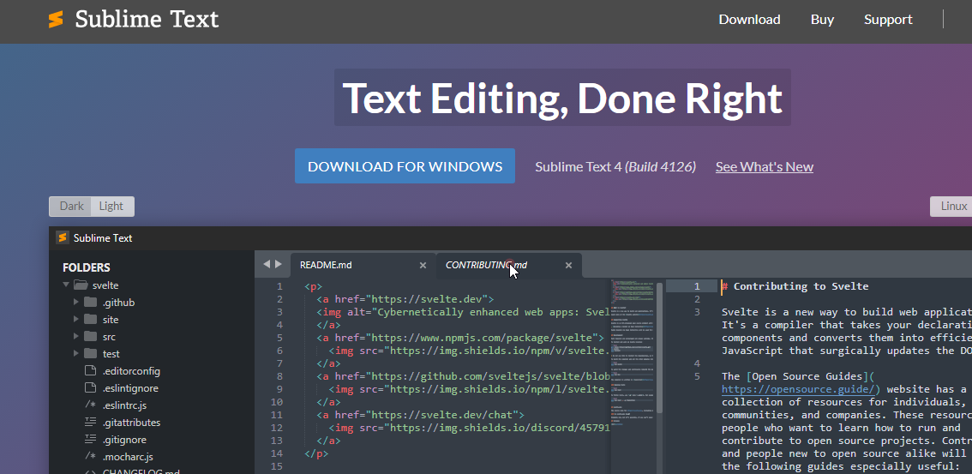This screenshot has height=474, width=972.
Task: Click the Sublime Text 4 (Build 4126) label
Action: (x=615, y=166)
